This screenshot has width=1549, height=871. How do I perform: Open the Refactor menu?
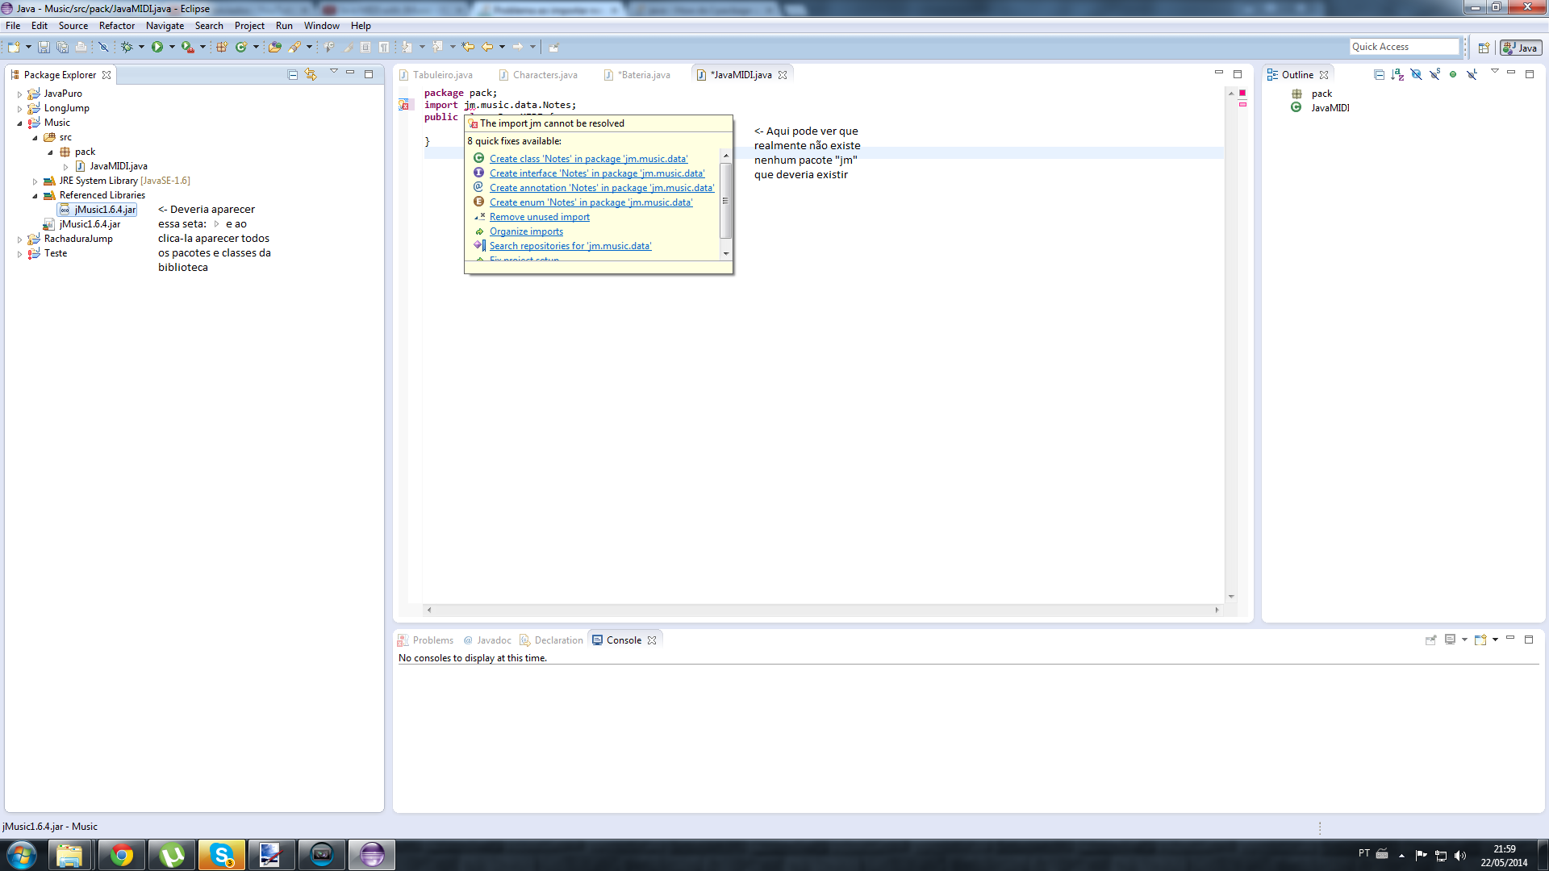point(117,26)
